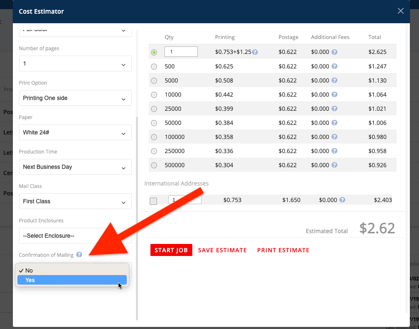Viewport: 419px width, 329px height.
Task: Open the Mail Class dropdown
Action: pyautogui.click(x=75, y=201)
